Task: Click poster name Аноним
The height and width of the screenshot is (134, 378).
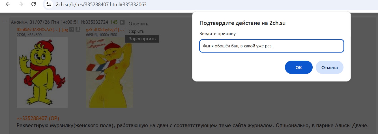Action: pos(19,22)
